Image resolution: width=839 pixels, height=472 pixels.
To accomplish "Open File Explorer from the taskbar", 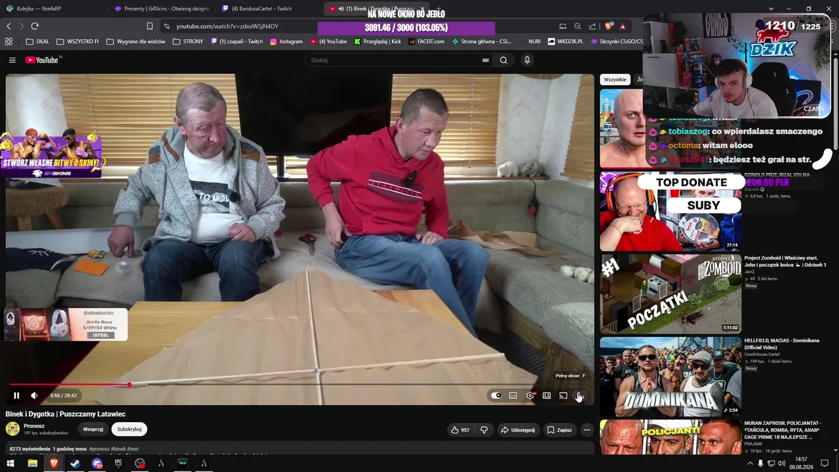I will pyautogui.click(x=32, y=463).
